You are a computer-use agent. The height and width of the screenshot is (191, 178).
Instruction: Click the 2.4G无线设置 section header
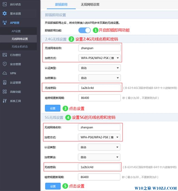tap(56, 39)
